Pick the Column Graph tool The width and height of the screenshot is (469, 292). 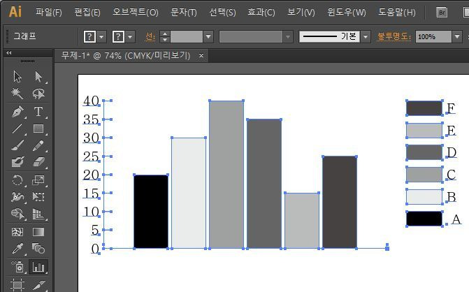(38, 267)
